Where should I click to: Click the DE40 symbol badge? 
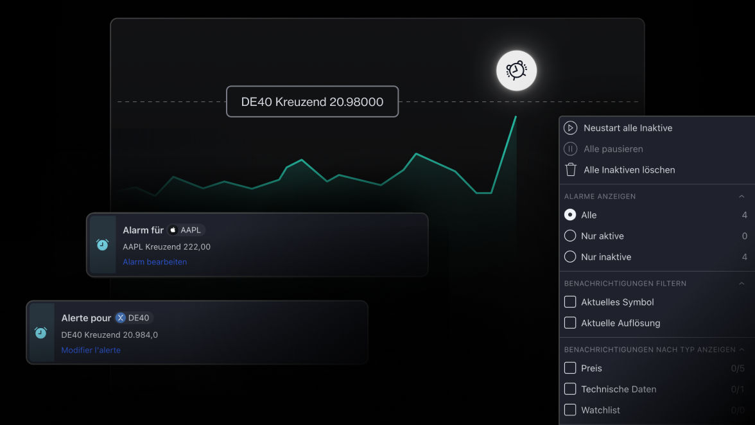tap(134, 318)
